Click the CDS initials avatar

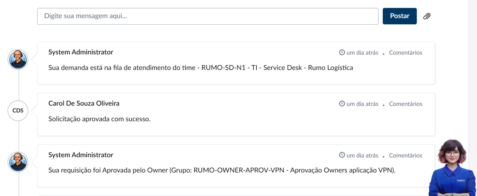[18, 111]
